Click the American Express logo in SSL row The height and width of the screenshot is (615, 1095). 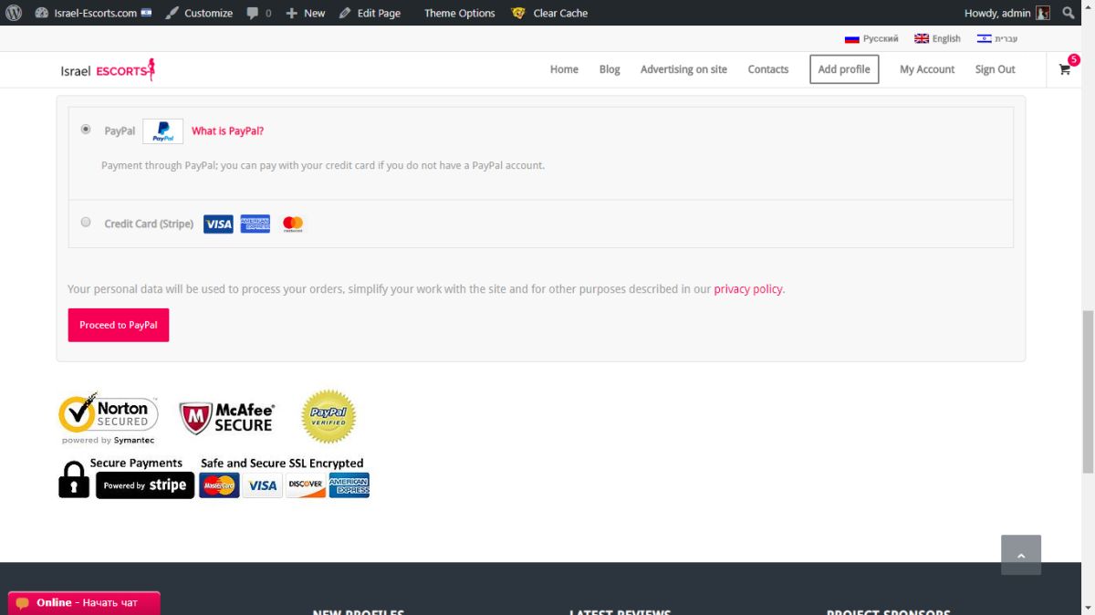349,485
